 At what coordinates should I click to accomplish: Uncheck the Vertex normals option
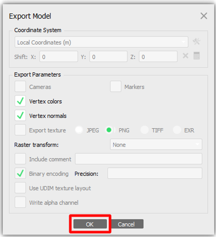point(20,115)
